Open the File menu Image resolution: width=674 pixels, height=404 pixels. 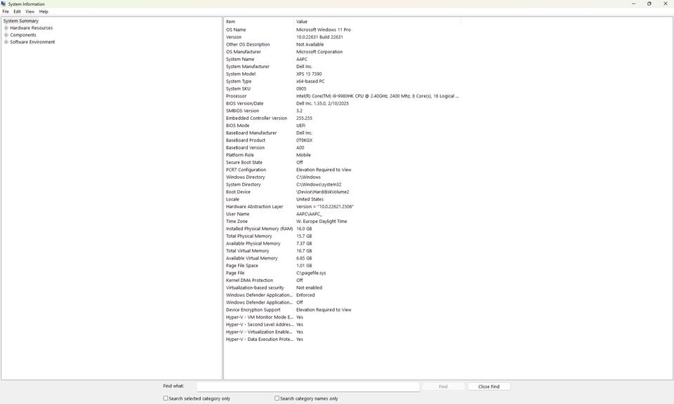pyautogui.click(x=6, y=12)
